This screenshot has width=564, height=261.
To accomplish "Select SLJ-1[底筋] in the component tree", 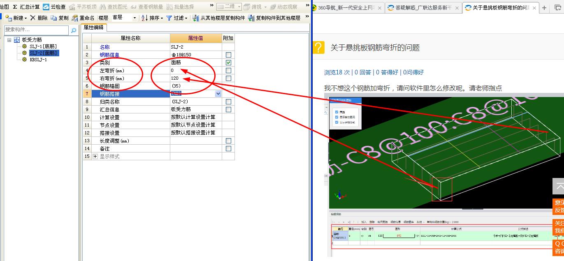I will (x=43, y=46).
